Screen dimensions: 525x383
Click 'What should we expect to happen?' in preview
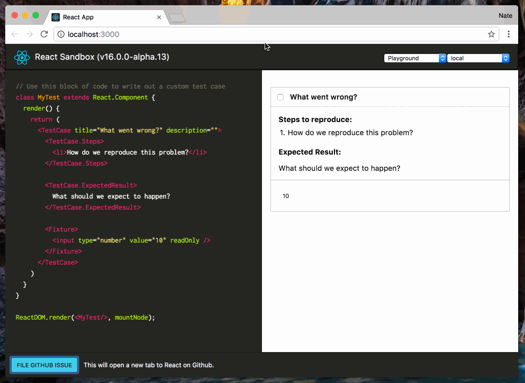pyautogui.click(x=339, y=168)
